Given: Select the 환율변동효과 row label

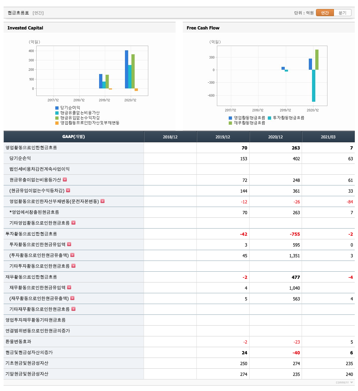Looking at the screenshot, I should pyautogui.click(x=18, y=341).
